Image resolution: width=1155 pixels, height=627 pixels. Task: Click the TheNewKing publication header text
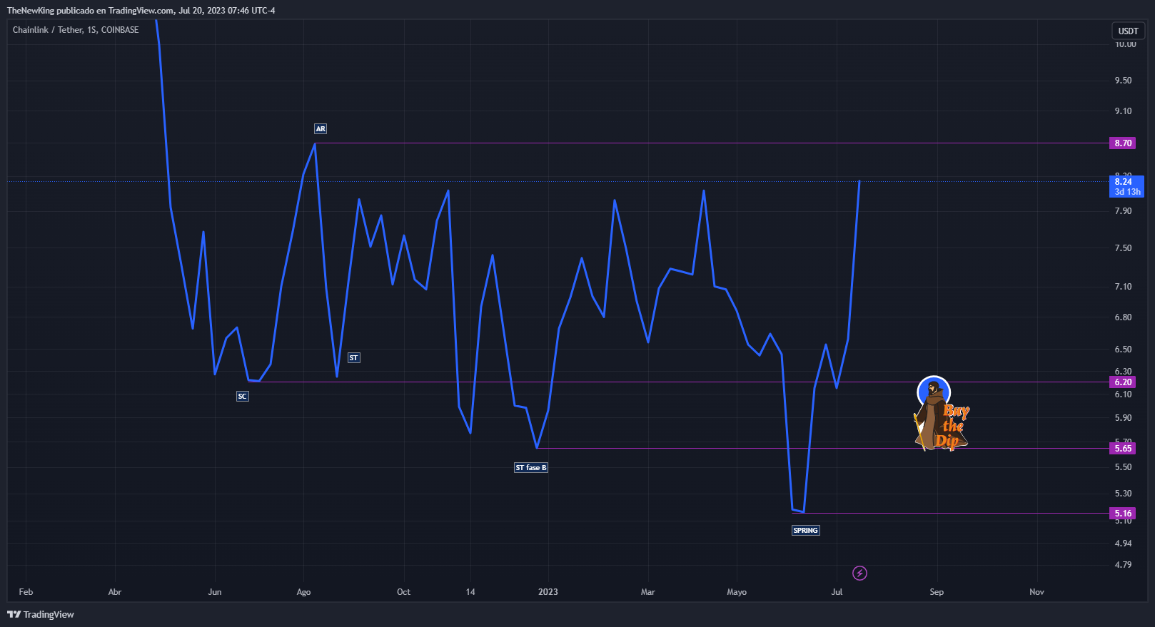pyautogui.click(x=141, y=11)
